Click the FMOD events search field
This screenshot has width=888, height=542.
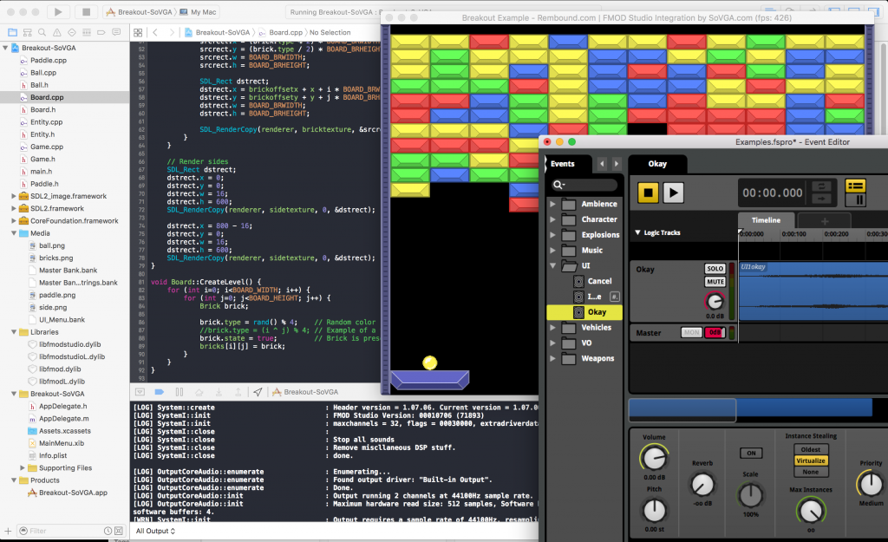(x=585, y=185)
